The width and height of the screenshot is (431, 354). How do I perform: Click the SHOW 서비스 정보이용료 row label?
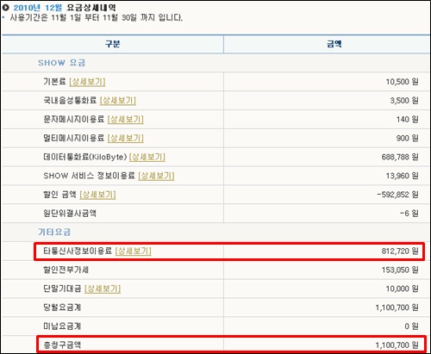click(x=89, y=176)
